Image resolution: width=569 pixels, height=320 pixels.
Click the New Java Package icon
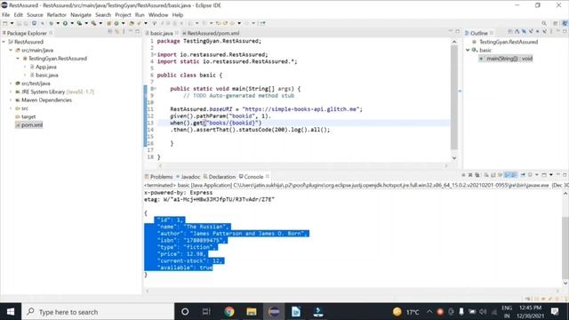(108, 23)
